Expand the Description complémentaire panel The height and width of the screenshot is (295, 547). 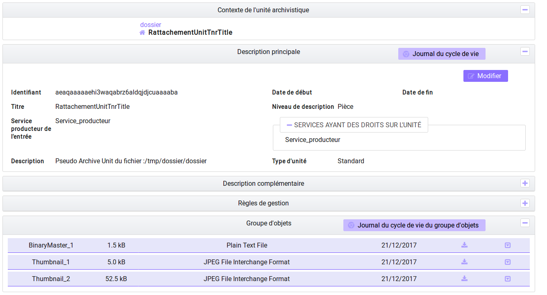525,183
